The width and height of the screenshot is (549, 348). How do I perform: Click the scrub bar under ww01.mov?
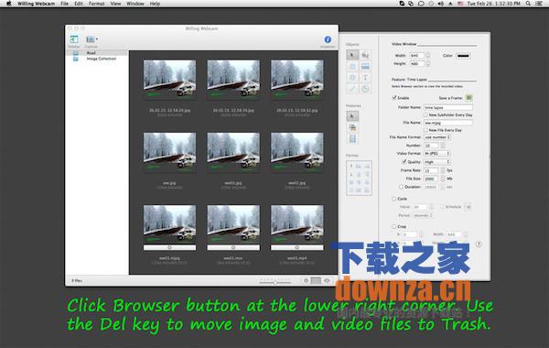[233, 247]
